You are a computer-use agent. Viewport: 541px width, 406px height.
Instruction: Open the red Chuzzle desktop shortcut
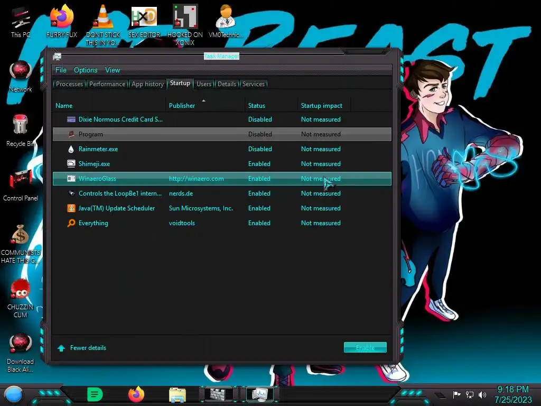tap(21, 298)
